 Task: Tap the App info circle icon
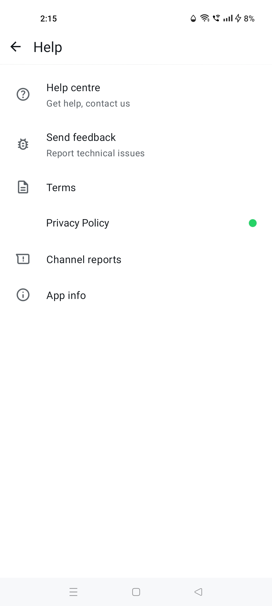(x=23, y=295)
